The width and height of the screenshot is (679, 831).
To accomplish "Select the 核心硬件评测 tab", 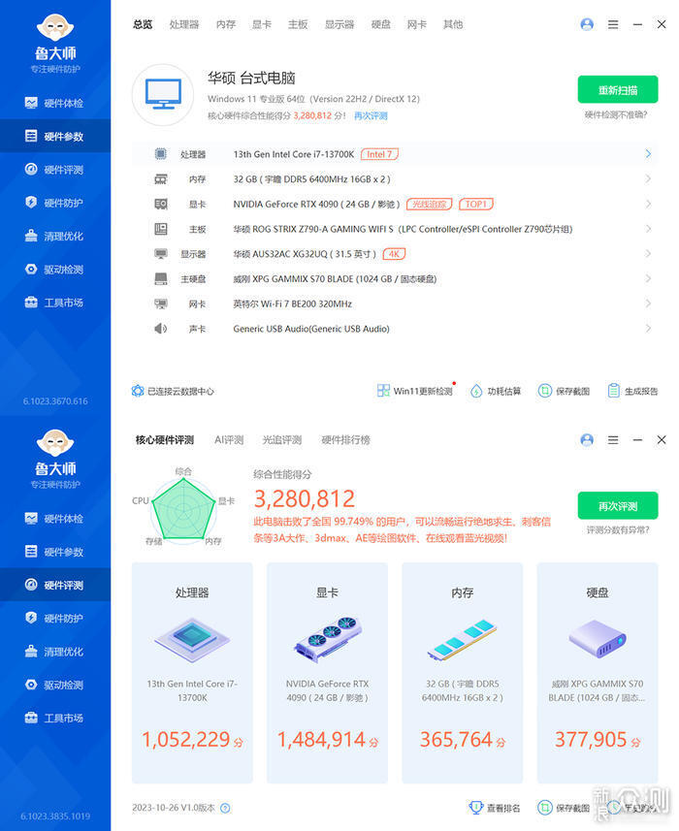I will point(164,440).
